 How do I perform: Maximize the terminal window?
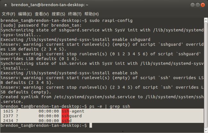[x=198, y=5]
